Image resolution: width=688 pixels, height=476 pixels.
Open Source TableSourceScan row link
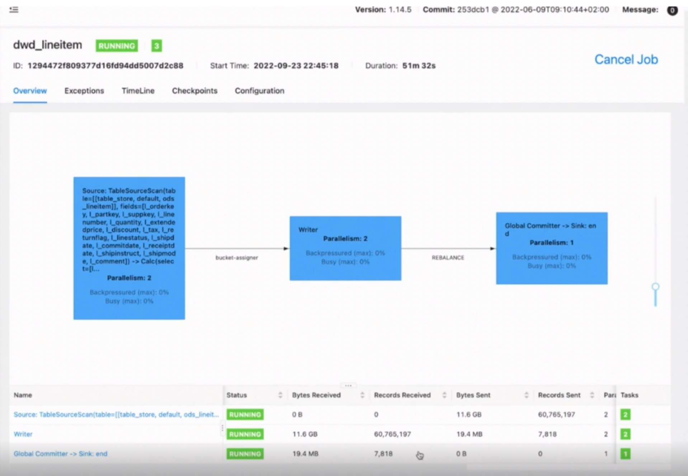point(116,415)
